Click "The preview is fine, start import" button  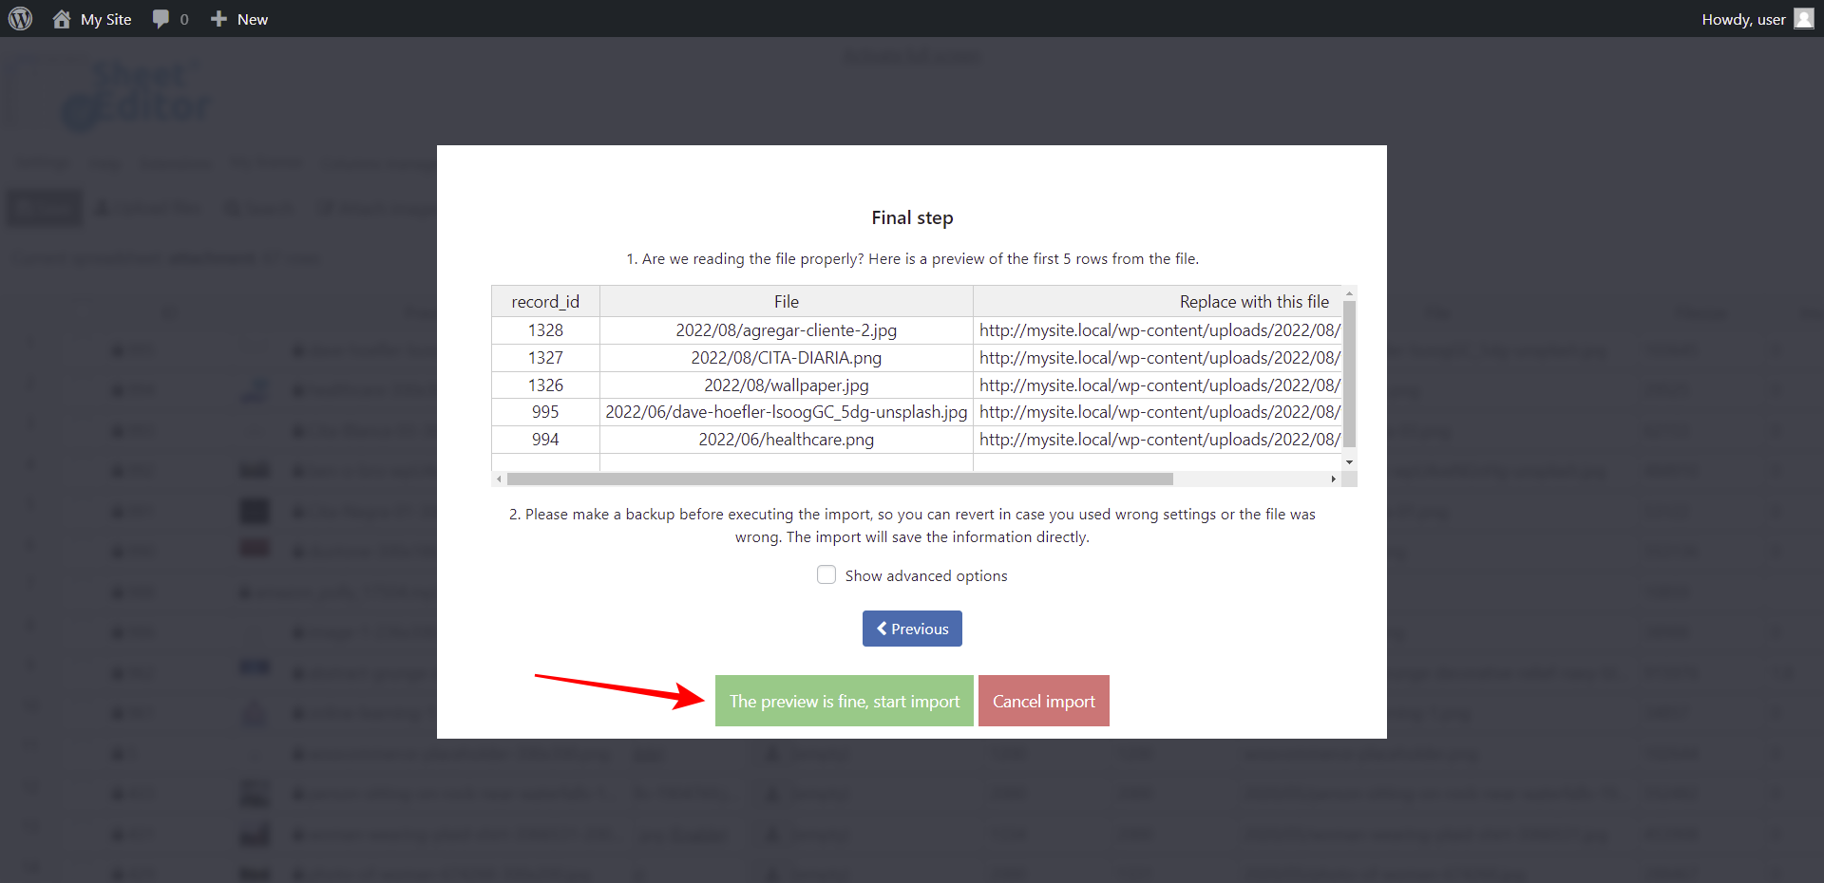pos(844,701)
